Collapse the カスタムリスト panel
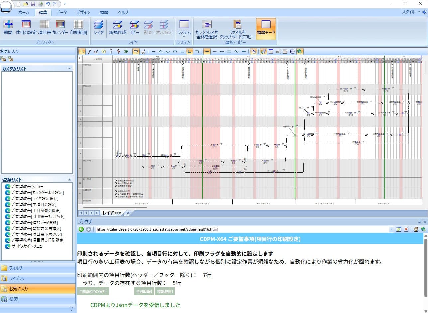Screen dimensions: 428x313 click(x=69, y=68)
